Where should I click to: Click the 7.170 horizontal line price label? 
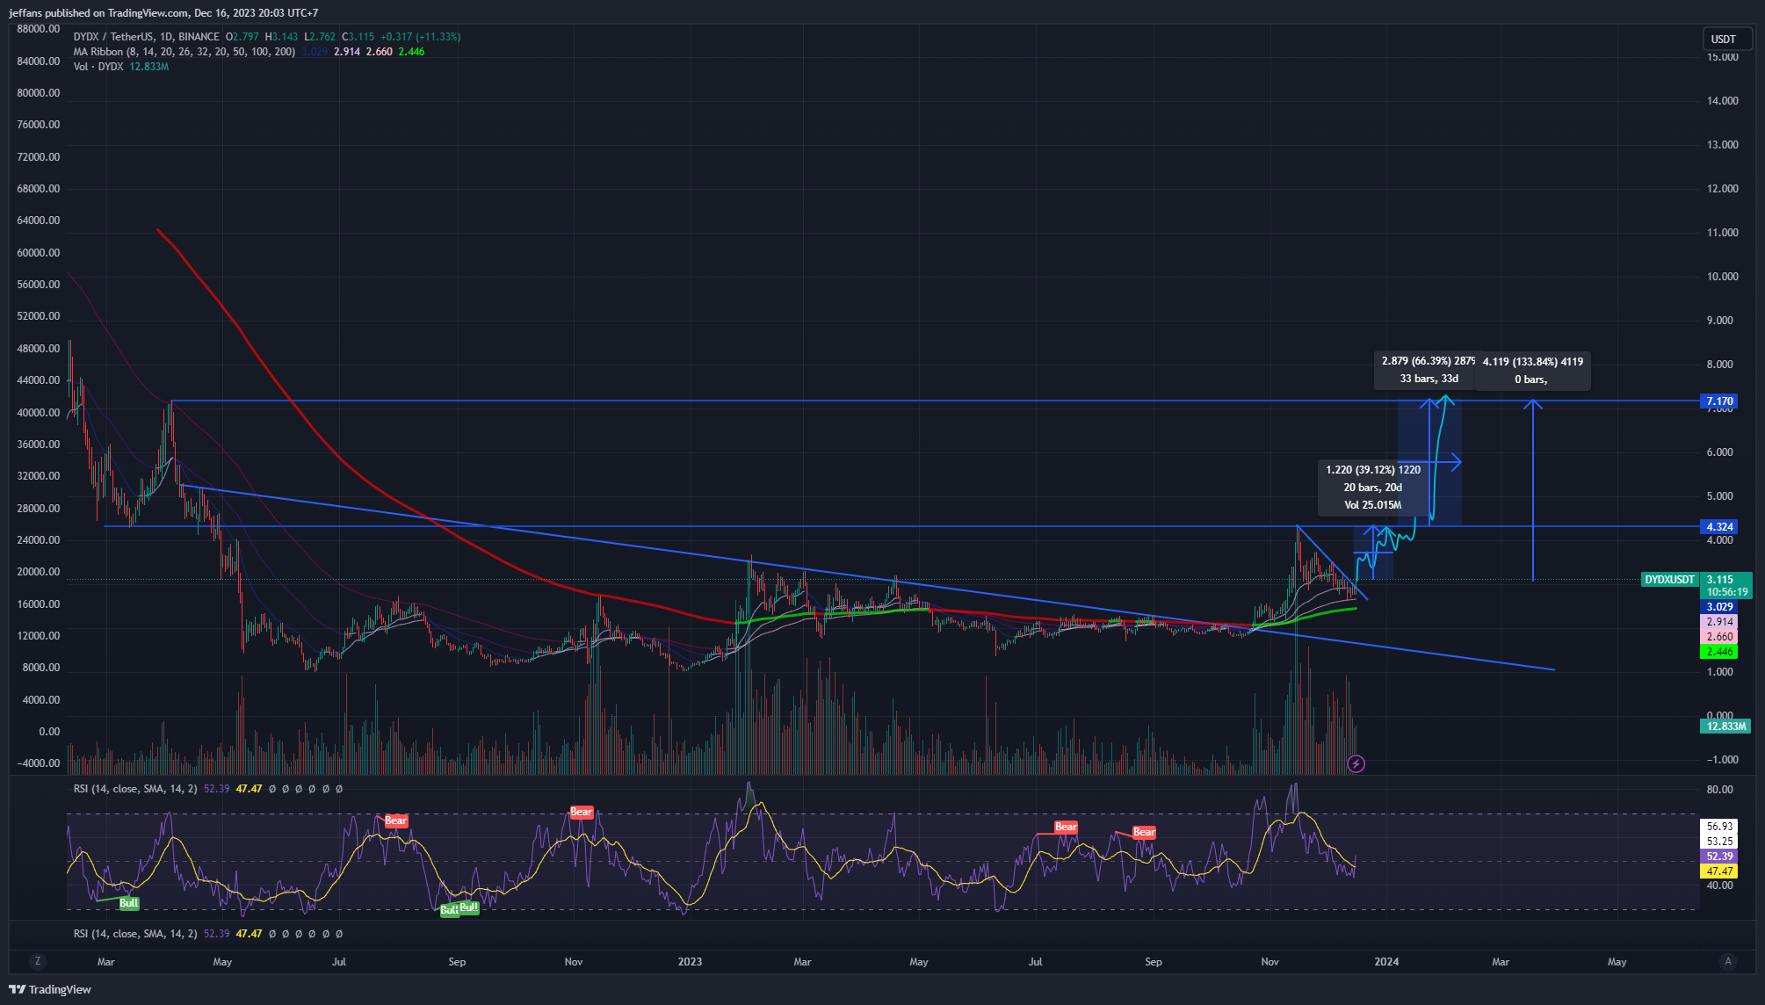pyautogui.click(x=1719, y=401)
